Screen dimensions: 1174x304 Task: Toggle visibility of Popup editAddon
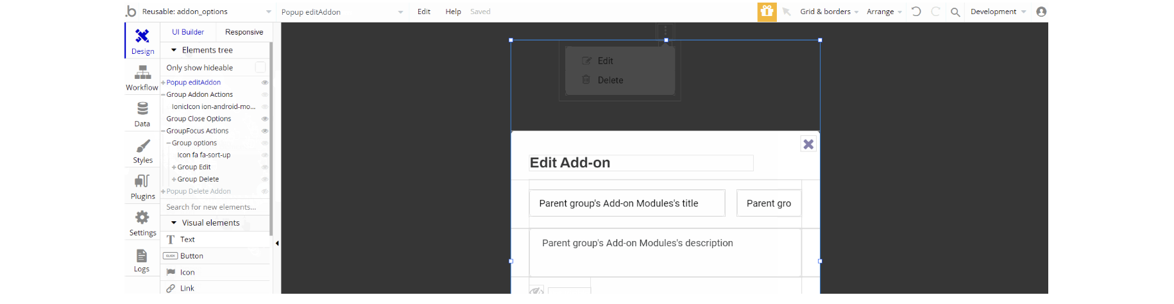(264, 83)
